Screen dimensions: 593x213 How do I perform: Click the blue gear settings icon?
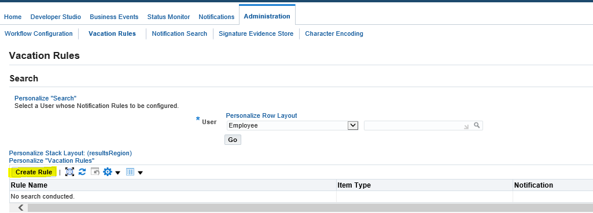(x=108, y=172)
